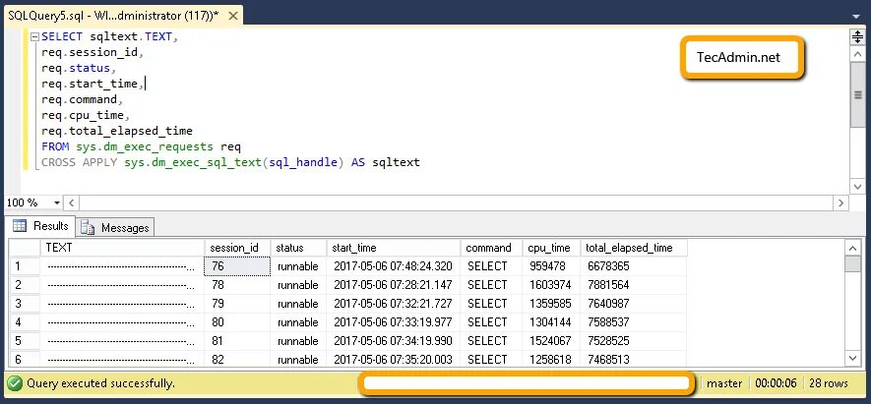Select the session_id cell with 79
871x404 pixels.
237,304
